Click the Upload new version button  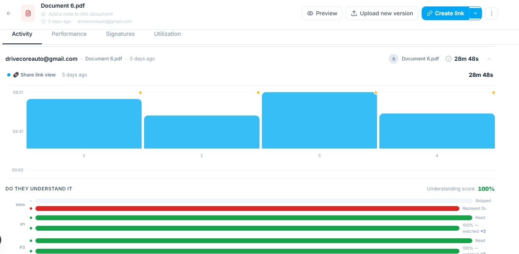[381, 13]
